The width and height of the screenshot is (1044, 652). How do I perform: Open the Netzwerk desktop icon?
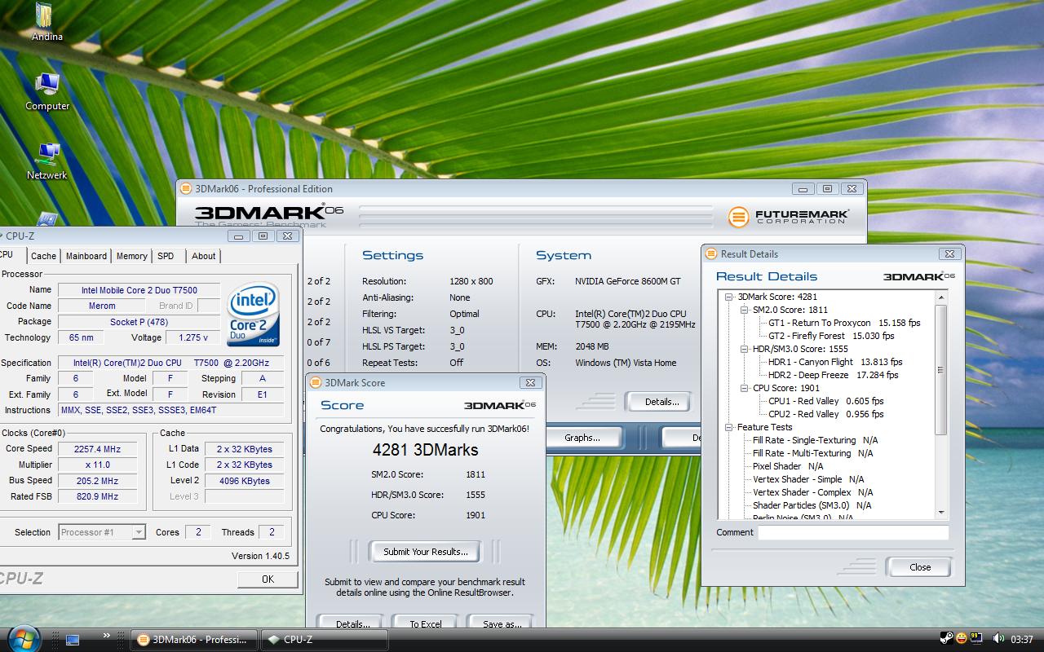coord(47,161)
